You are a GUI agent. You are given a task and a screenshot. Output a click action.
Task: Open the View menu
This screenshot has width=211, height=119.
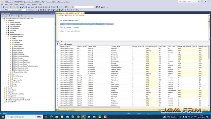tap(11, 4)
